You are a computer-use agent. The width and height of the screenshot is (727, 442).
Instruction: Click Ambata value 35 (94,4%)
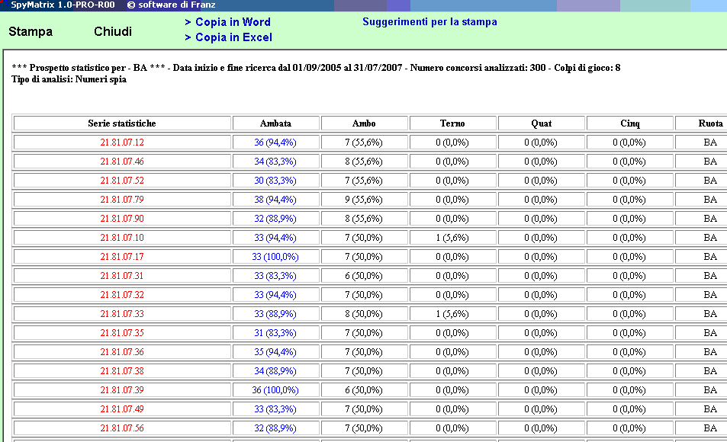(x=275, y=351)
